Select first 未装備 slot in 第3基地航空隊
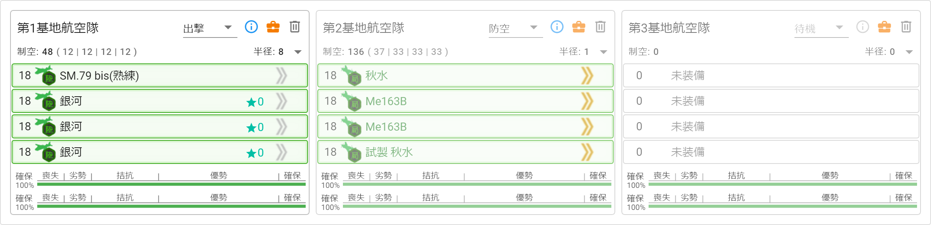This screenshot has width=931, height=225. pyautogui.click(x=771, y=75)
